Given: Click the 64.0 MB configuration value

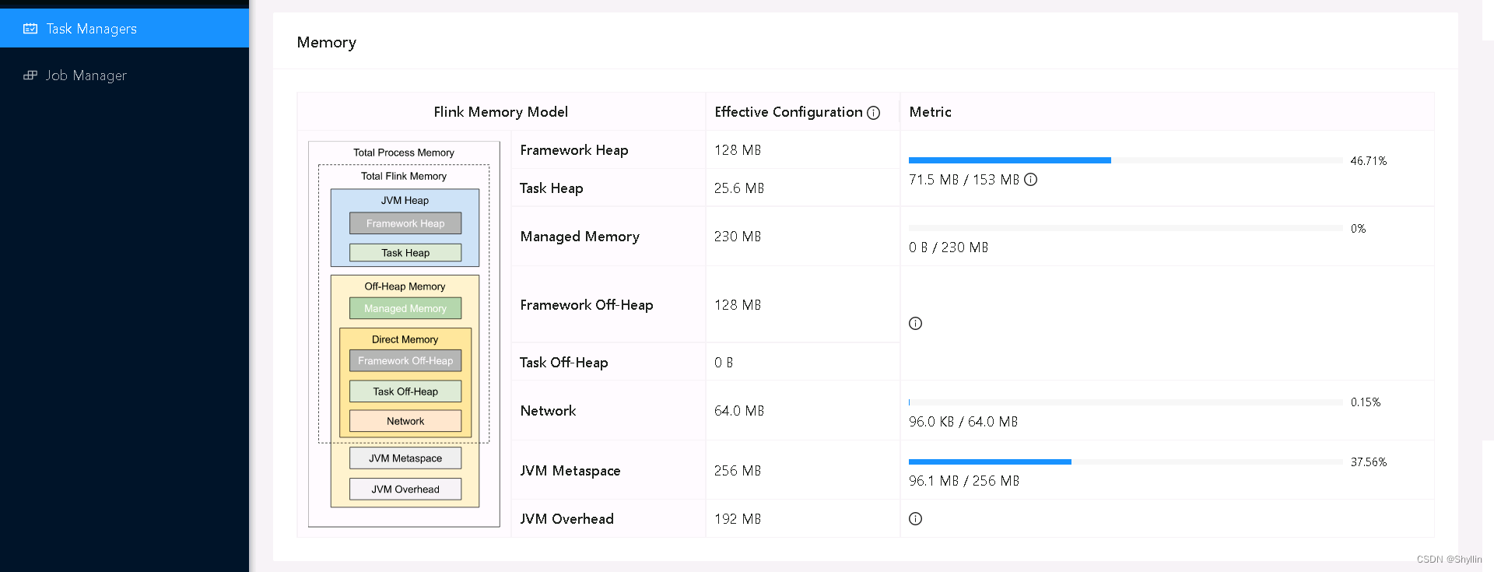Looking at the screenshot, I should pyautogui.click(x=739, y=411).
